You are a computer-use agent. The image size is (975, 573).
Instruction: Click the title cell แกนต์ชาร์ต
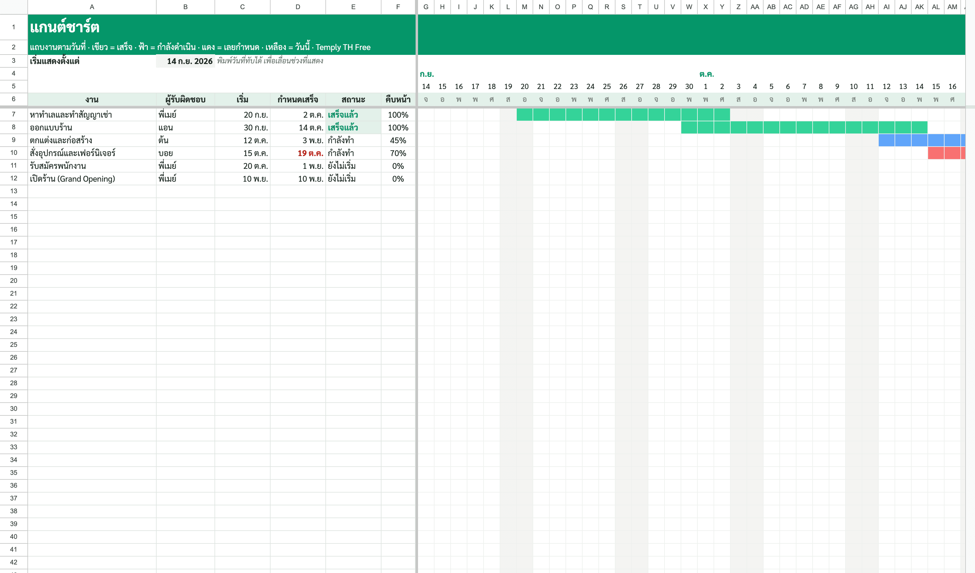[x=65, y=27]
